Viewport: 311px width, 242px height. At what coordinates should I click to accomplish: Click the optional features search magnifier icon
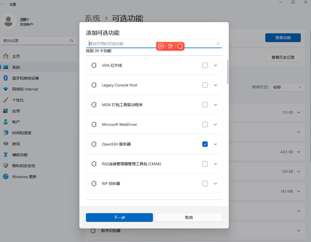(218, 44)
